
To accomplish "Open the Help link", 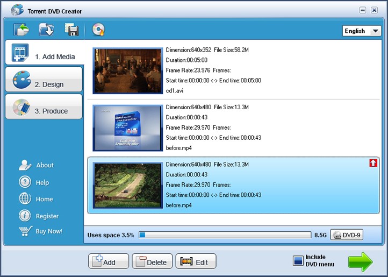I will pyautogui.click(x=42, y=182).
